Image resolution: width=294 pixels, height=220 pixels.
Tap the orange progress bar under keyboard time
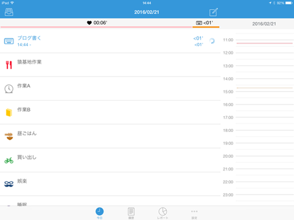(206, 27)
